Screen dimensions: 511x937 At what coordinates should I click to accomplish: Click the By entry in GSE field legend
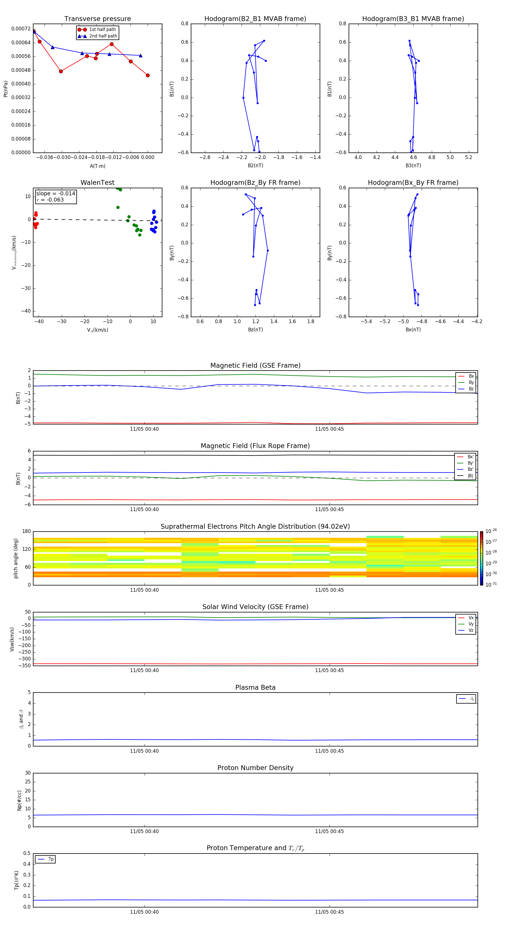tap(466, 383)
